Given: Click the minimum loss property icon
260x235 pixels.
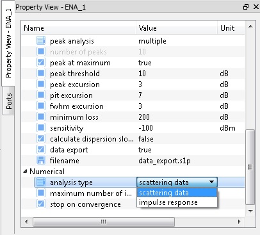Looking at the screenshot, I should tap(41, 117).
